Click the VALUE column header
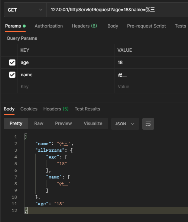The height and width of the screenshot is (222, 188). [x=124, y=50]
